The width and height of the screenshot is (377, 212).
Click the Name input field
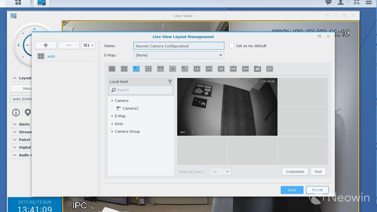click(179, 46)
